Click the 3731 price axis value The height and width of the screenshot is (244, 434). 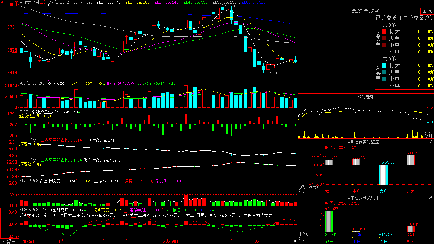click(x=12, y=27)
